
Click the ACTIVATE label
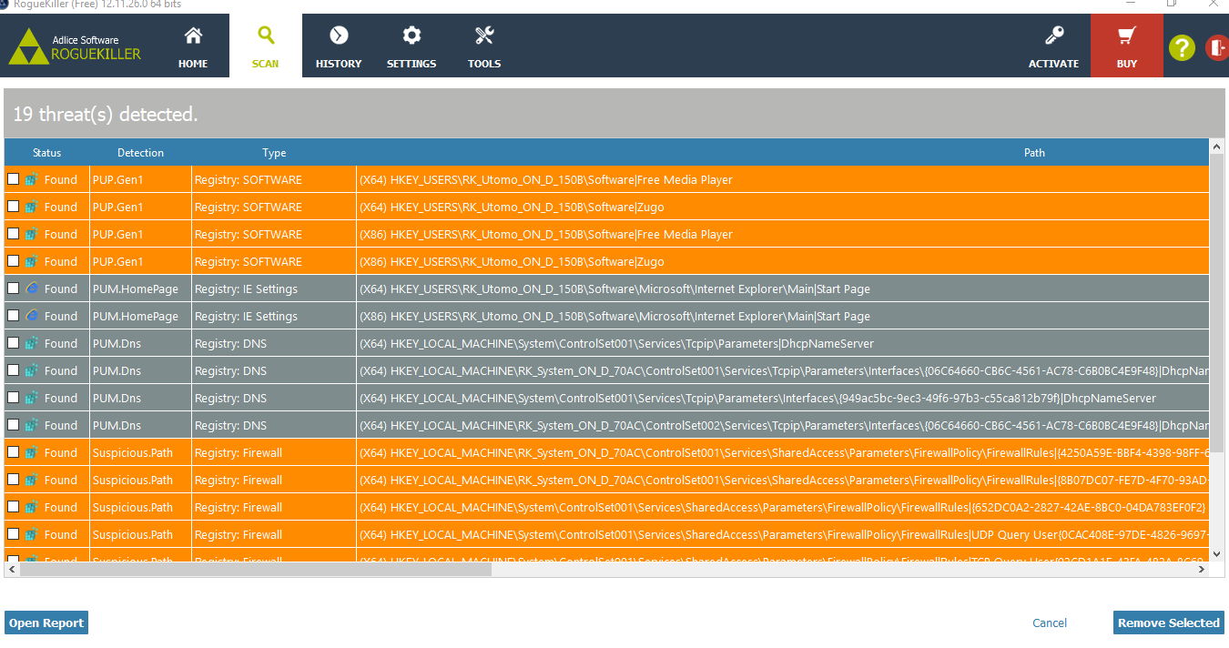point(1053,64)
